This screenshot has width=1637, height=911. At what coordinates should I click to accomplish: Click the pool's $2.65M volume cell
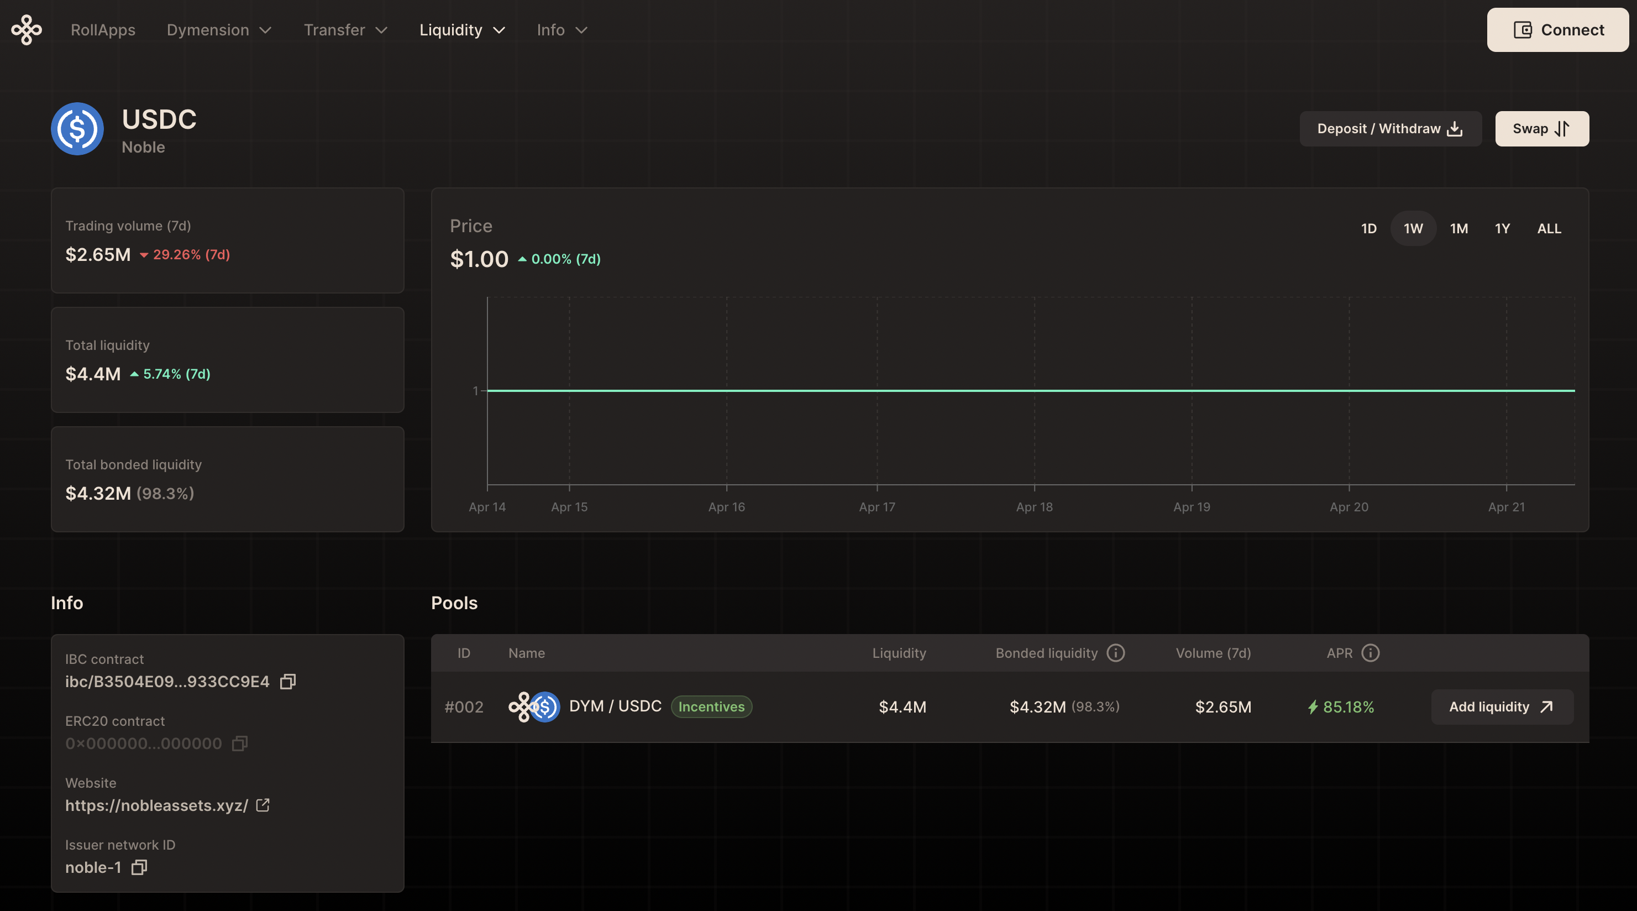click(x=1223, y=707)
